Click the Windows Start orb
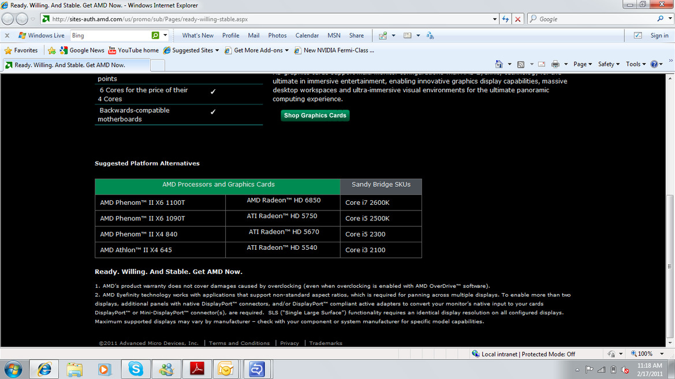The width and height of the screenshot is (675, 379). [13, 369]
